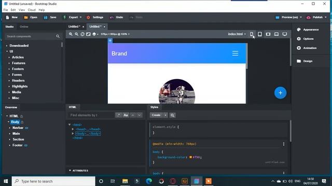Select the desktop monitor device size
332x186 pixels.
point(285,34)
